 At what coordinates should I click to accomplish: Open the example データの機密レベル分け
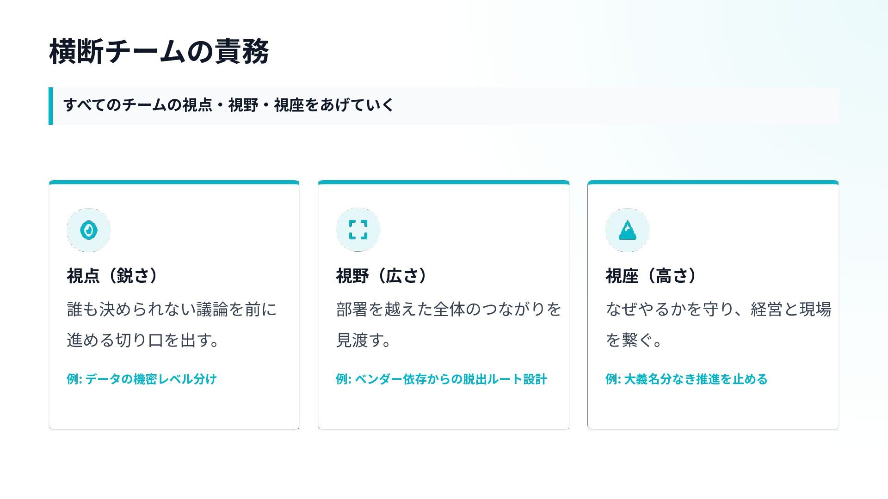(142, 379)
